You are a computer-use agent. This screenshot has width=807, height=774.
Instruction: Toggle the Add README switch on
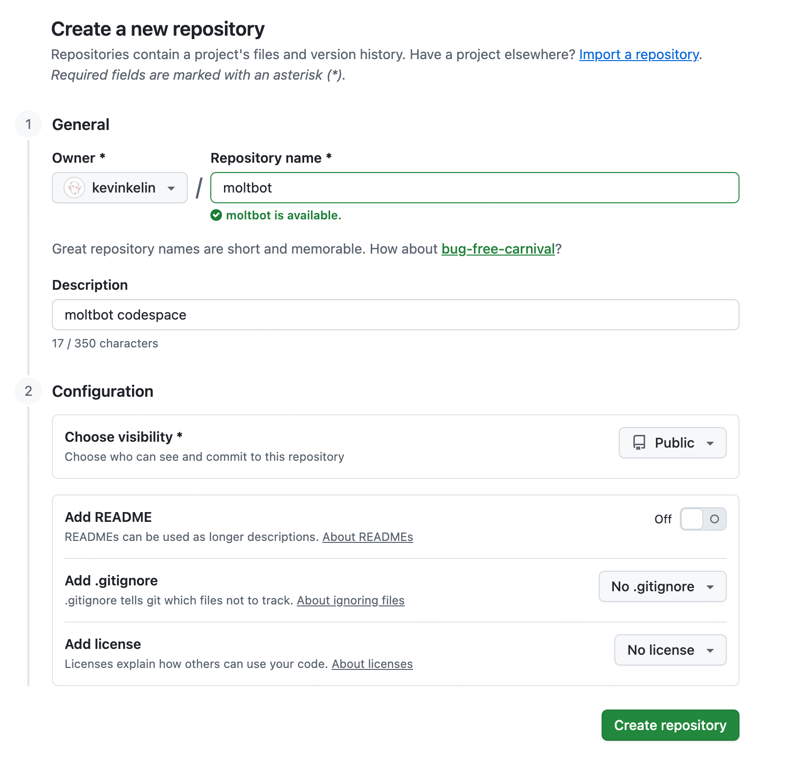click(x=703, y=519)
